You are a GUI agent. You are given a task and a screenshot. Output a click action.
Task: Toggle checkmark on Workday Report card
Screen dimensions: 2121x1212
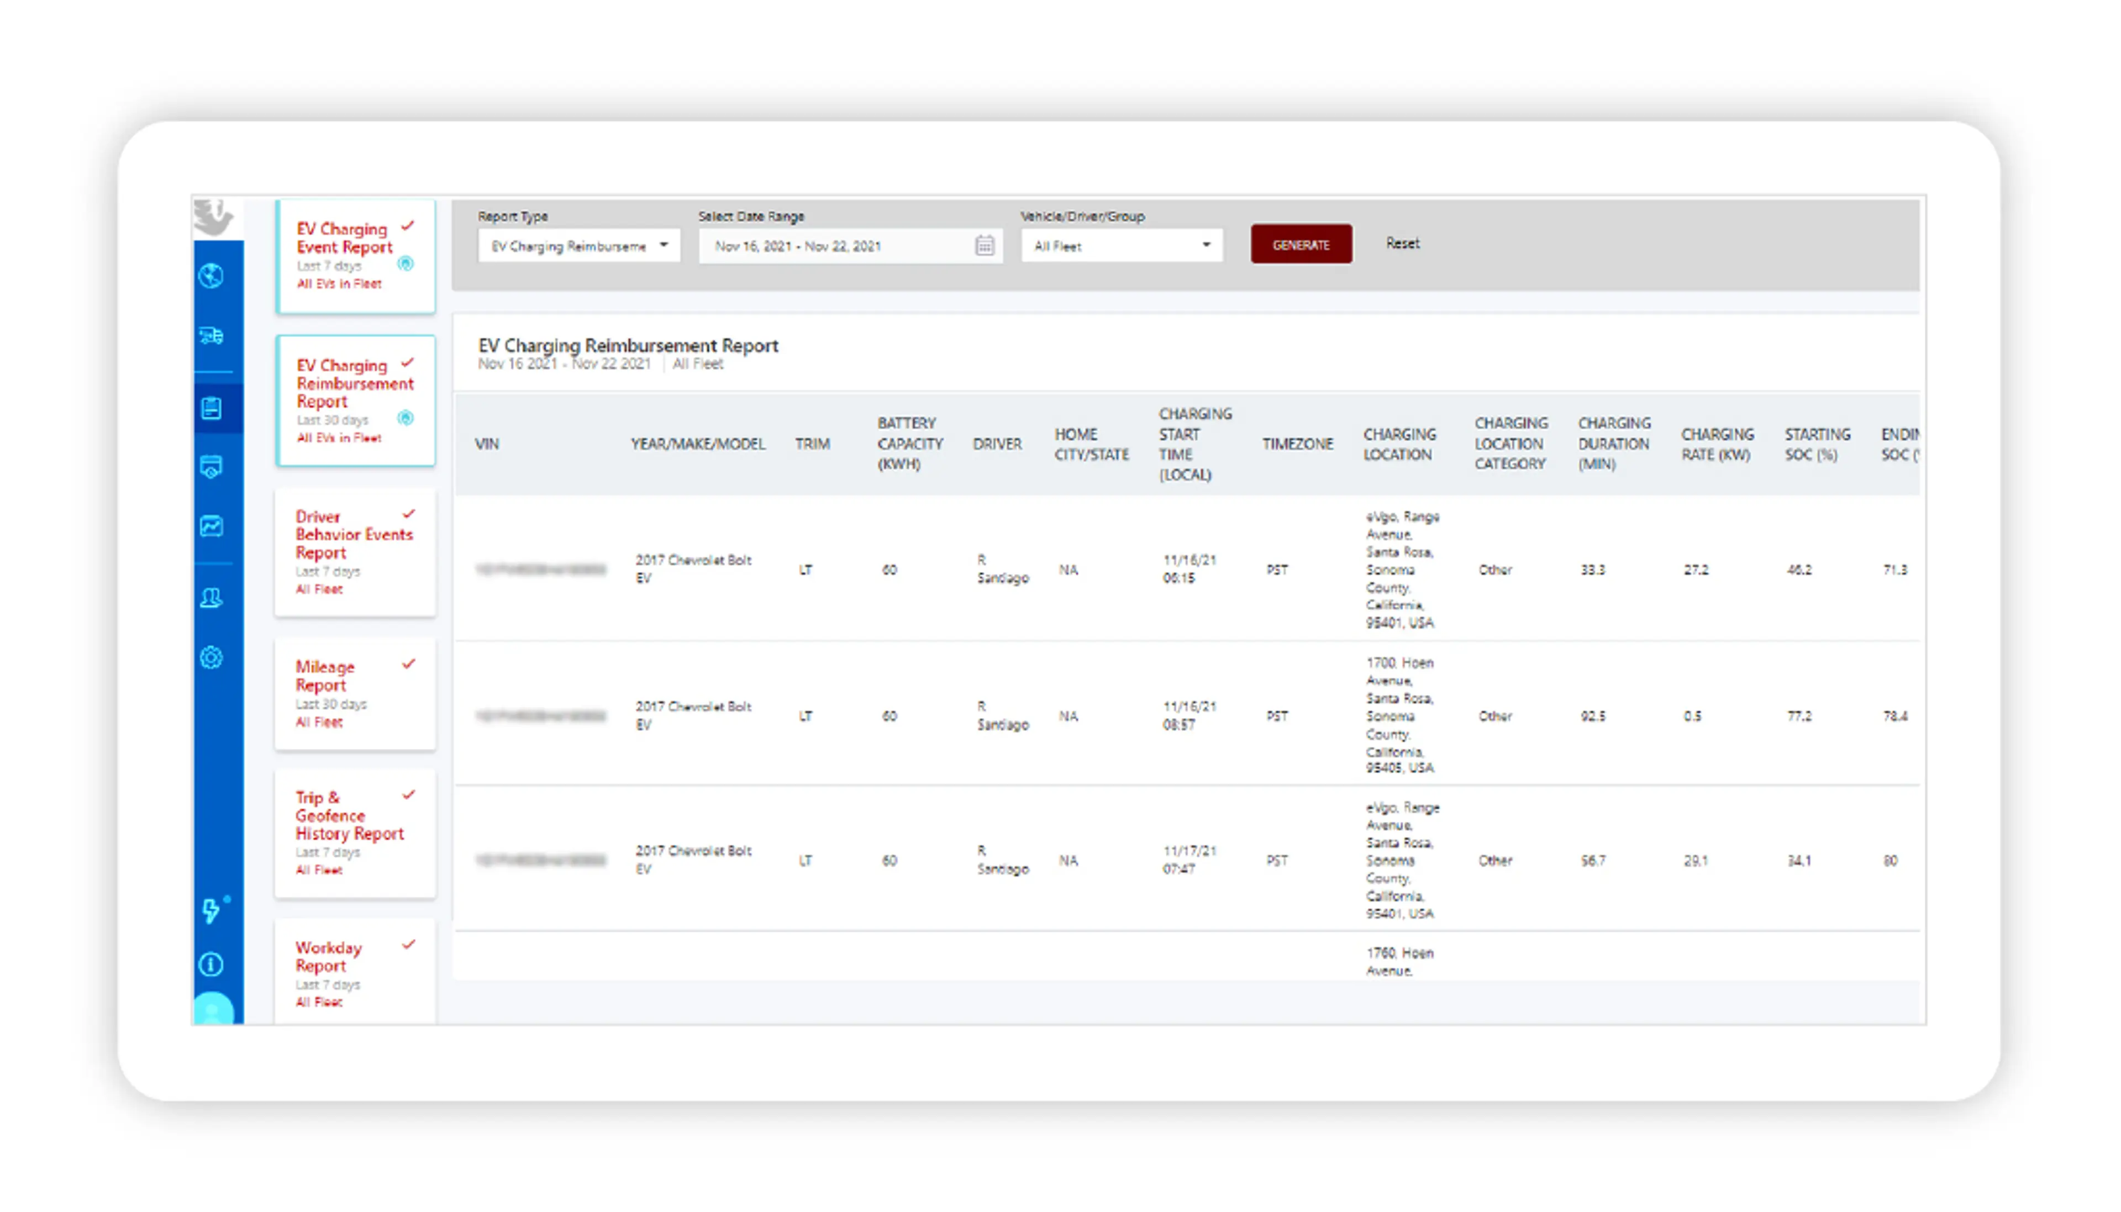click(409, 945)
